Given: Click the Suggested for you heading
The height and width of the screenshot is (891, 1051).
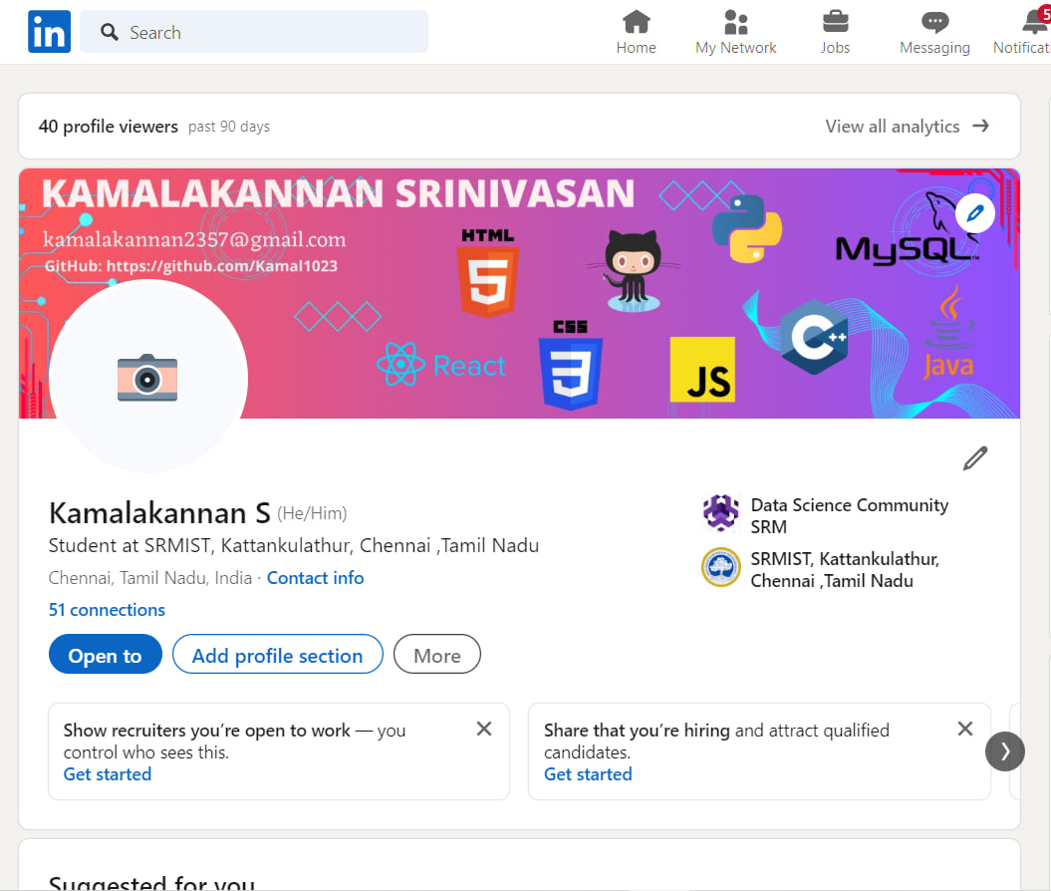Looking at the screenshot, I should click(x=151, y=882).
